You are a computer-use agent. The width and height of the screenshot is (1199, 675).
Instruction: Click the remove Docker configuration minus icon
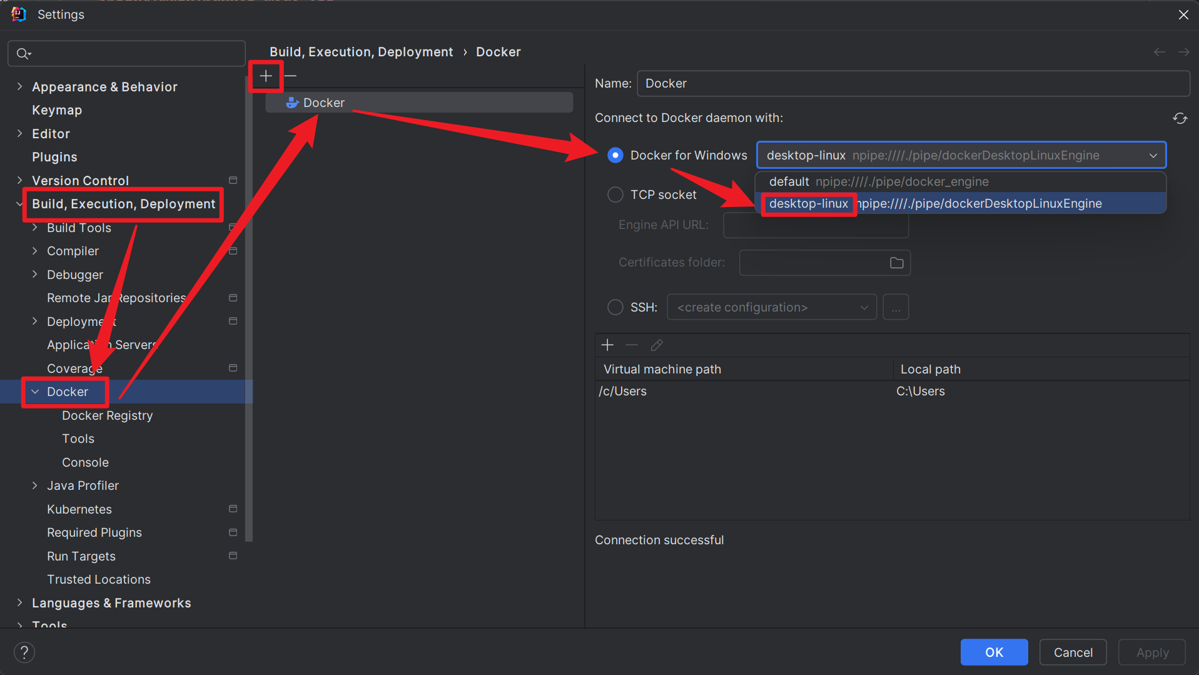point(290,76)
